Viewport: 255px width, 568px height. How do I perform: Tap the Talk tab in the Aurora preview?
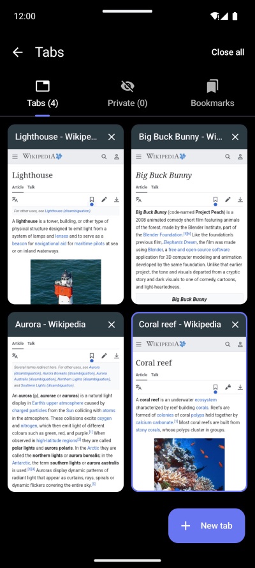31,343
